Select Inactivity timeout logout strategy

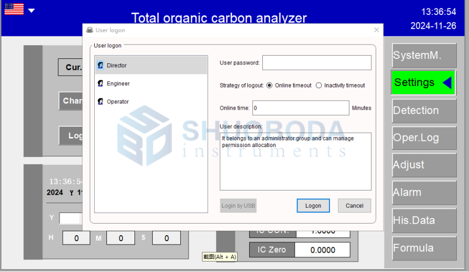click(319, 85)
